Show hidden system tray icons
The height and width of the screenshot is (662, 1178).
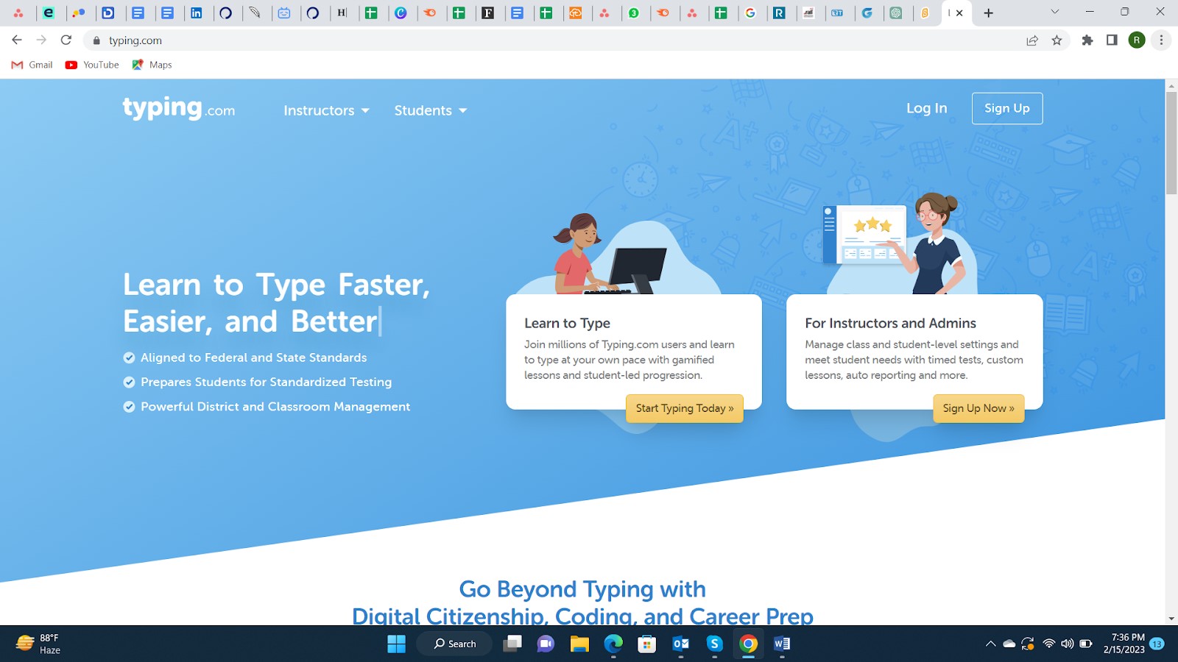click(990, 644)
